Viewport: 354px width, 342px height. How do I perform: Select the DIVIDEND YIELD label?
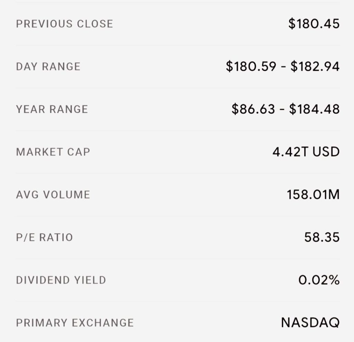point(61,280)
